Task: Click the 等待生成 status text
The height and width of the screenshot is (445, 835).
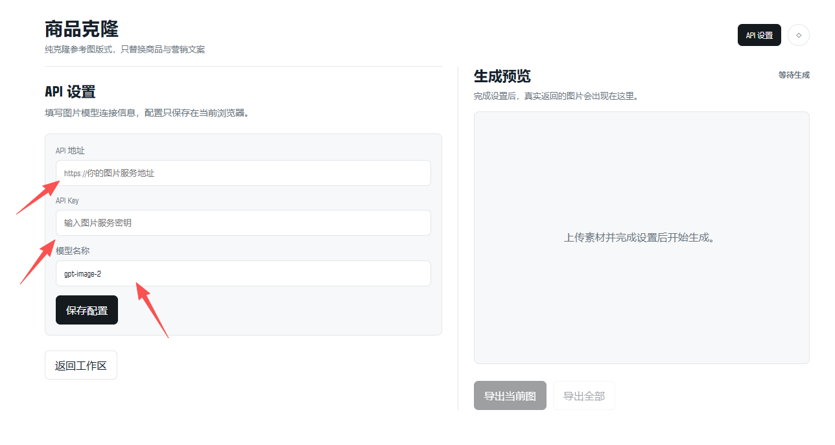Action: click(794, 75)
